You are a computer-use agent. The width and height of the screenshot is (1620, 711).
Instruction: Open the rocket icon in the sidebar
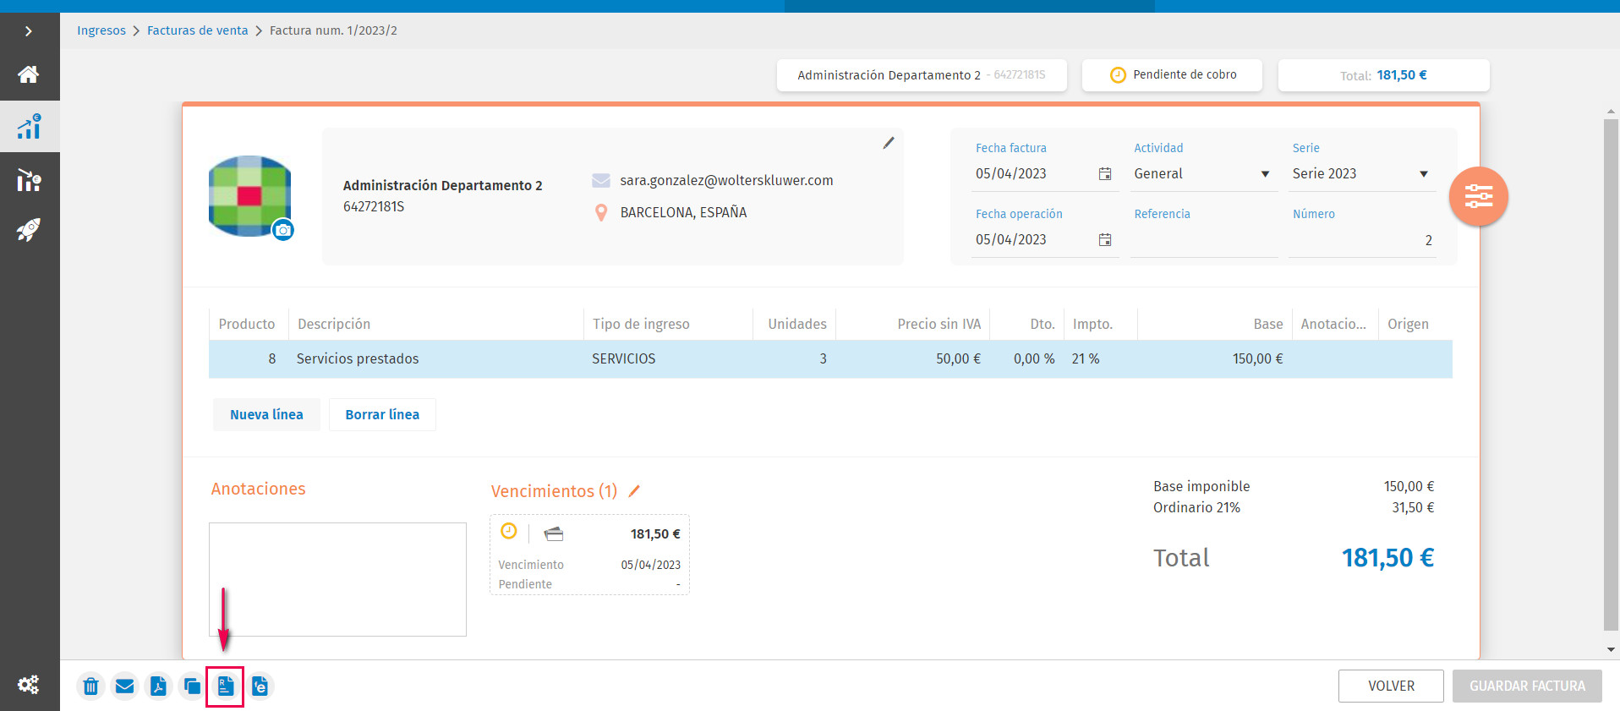29,230
